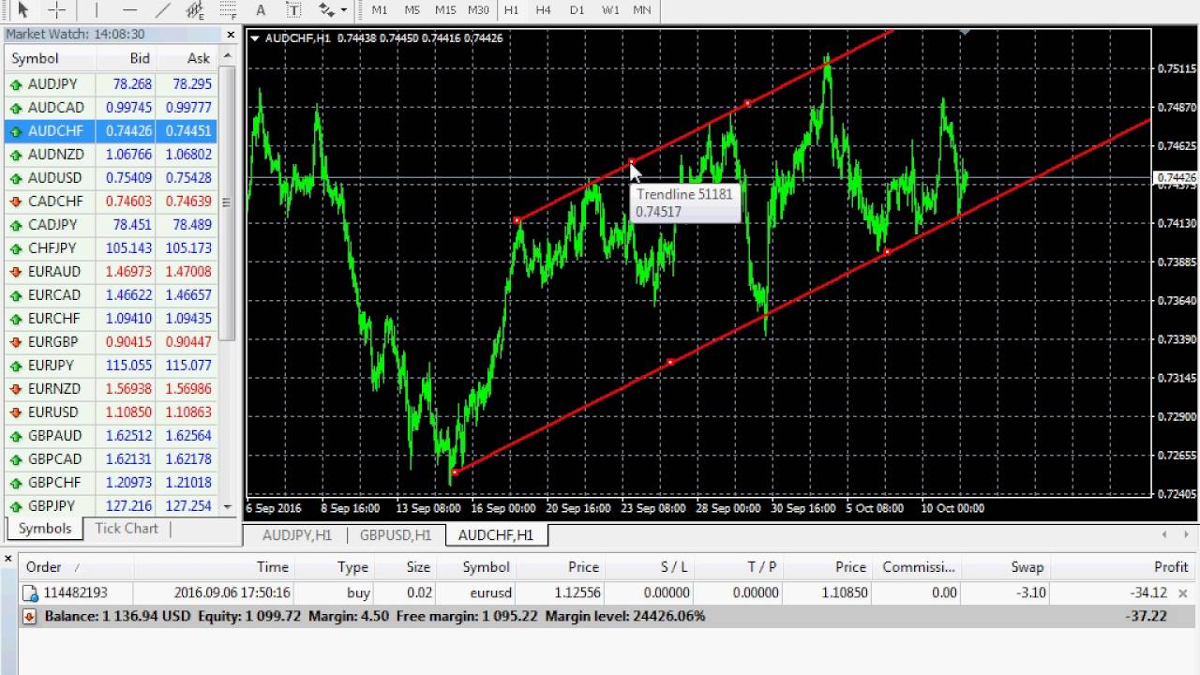Switch chart to MN timeframe
This screenshot has width=1200, height=675.
click(642, 9)
